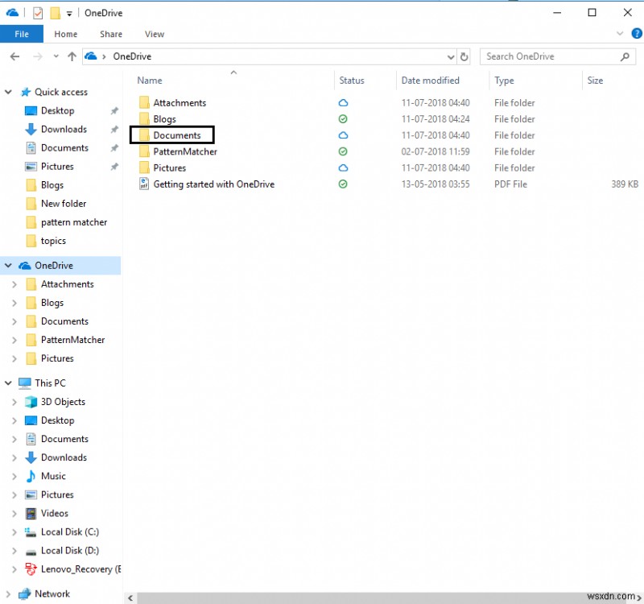Click the cloud status icon next to Attachments
Screen dimensions: 644x604
pyautogui.click(x=343, y=102)
